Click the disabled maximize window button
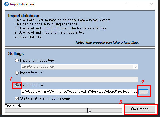Viewport: 160px width, 117px height. pyautogui.click(x=139, y=4)
